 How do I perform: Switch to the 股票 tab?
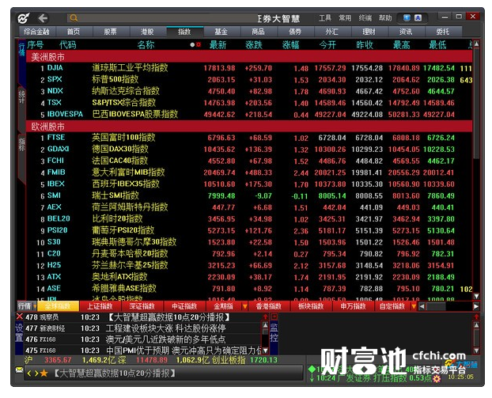click(x=111, y=32)
